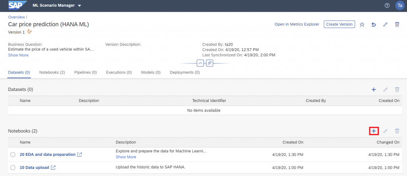Click Open in Metrics Explorer link
407x176 pixels.
point(297,24)
